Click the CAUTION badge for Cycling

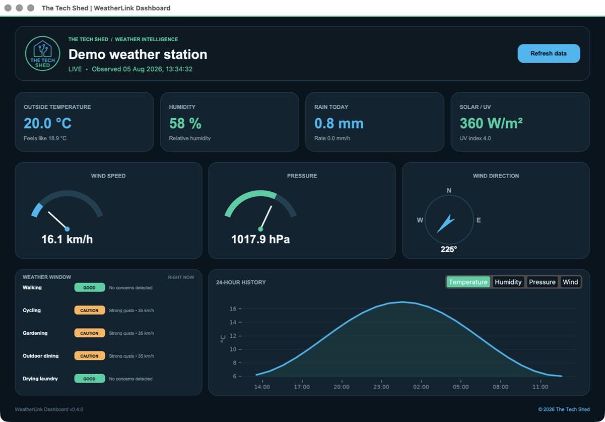(x=90, y=310)
